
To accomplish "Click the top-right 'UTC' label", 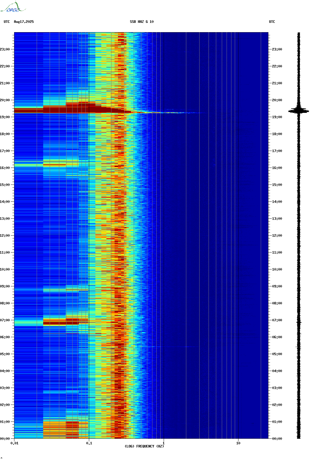I will click(272, 22).
